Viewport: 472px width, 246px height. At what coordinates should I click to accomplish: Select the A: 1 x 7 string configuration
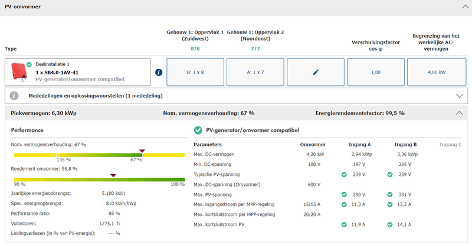[254, 72]
